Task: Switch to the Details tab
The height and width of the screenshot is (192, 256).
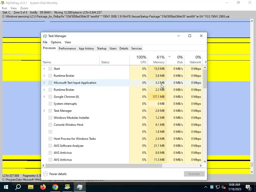Action: 124,48
